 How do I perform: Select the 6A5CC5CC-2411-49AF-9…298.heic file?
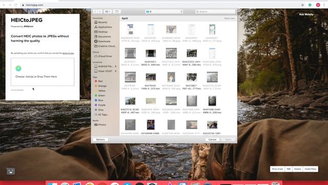pyautogui.click(x=192, y=57)
